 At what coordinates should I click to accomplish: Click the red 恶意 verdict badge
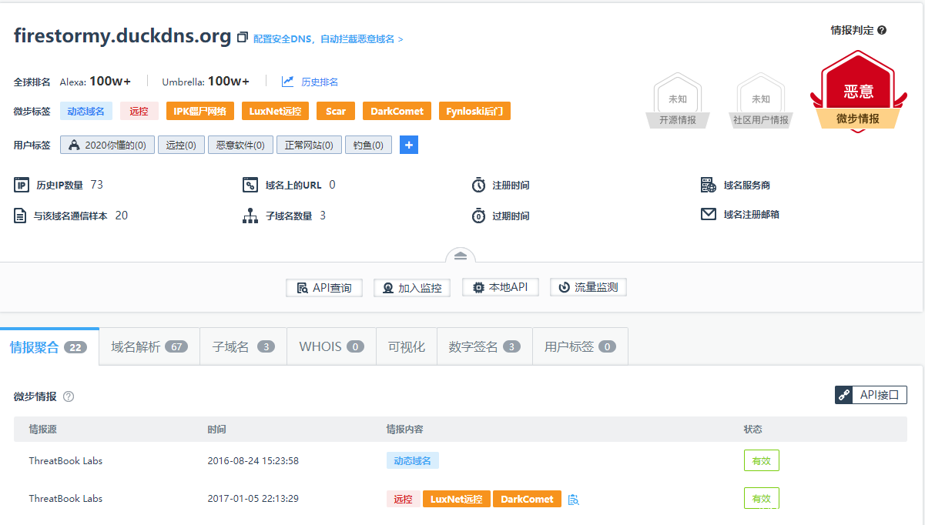click(x=858, y=92)
